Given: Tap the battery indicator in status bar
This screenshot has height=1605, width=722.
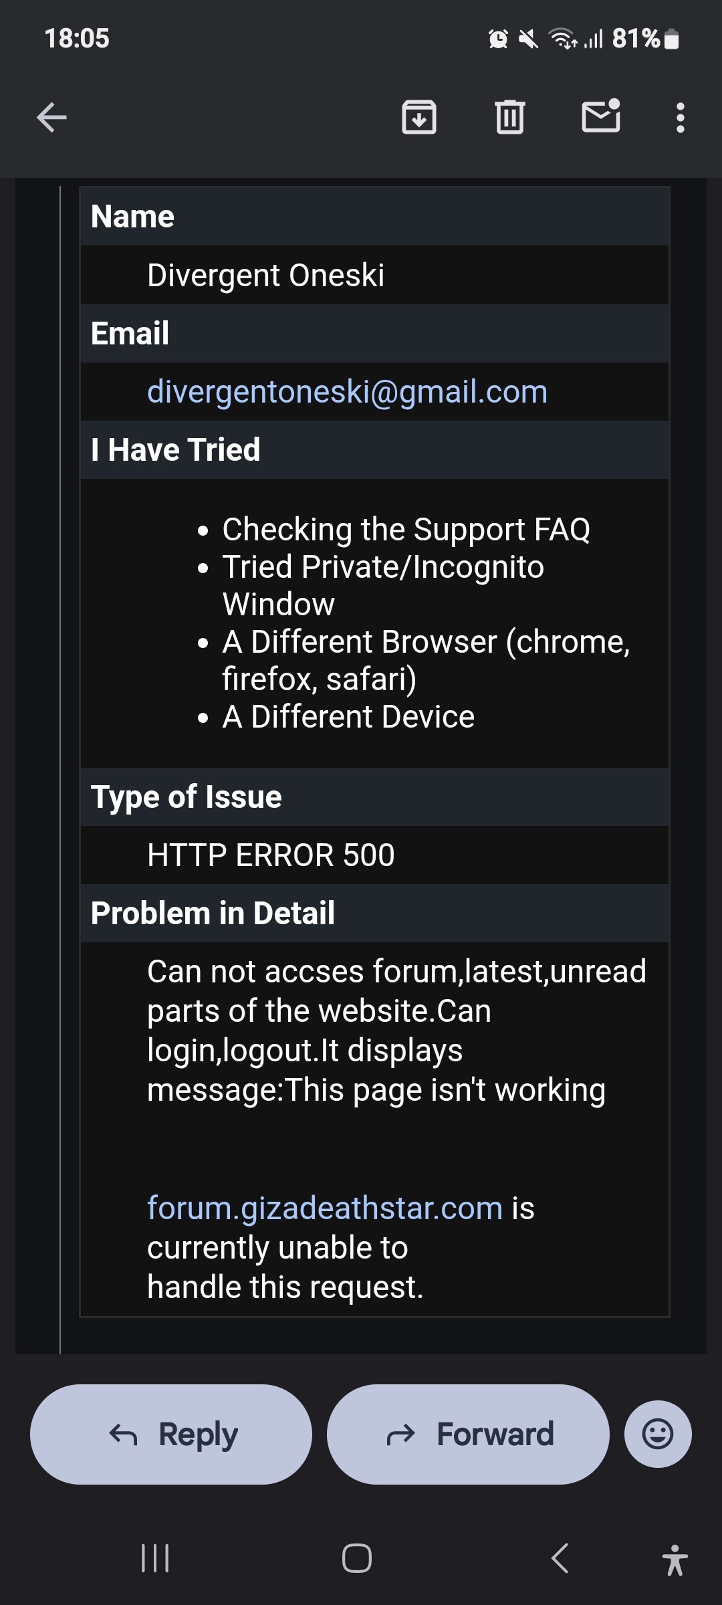Looking at the screenshot, I should tap(673, 39).
